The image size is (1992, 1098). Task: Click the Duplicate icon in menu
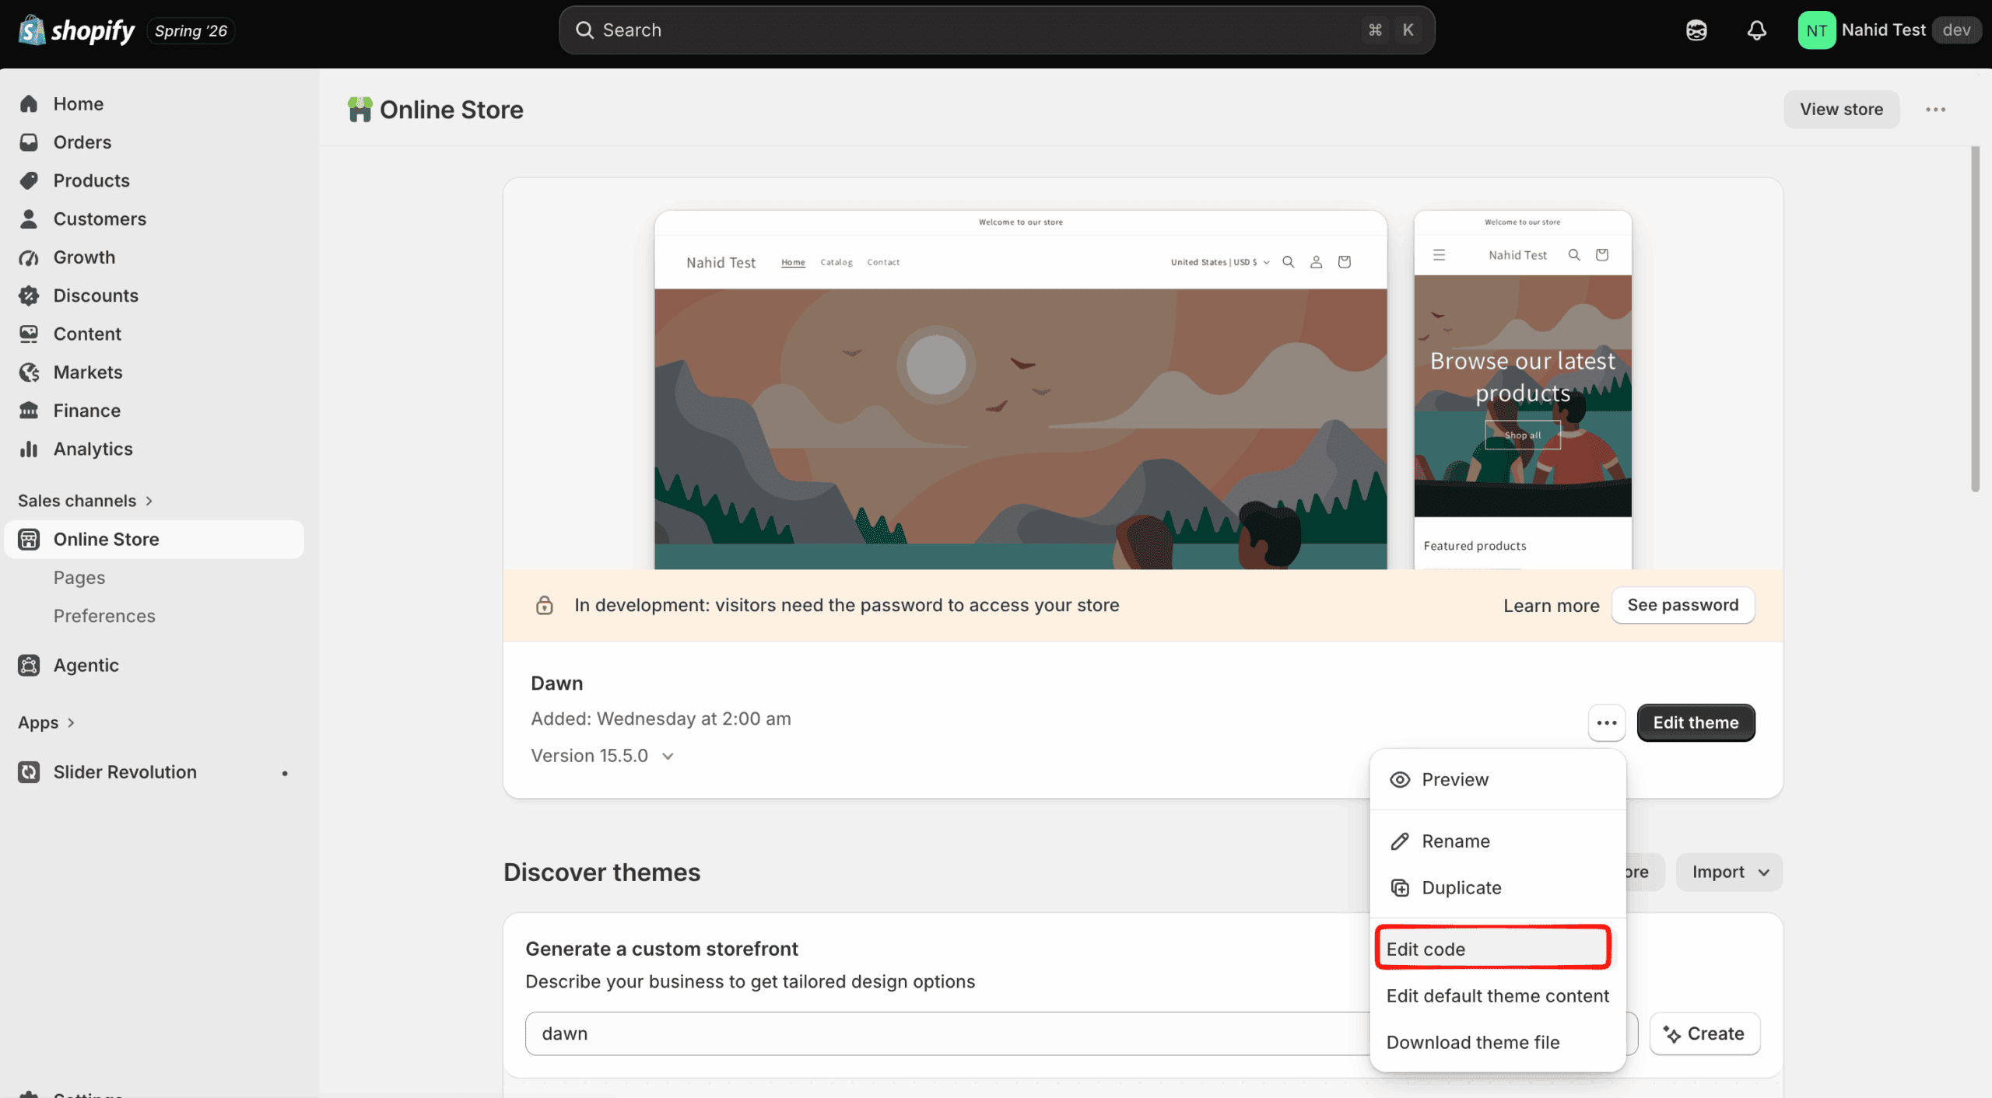(x=1399, y=888)
